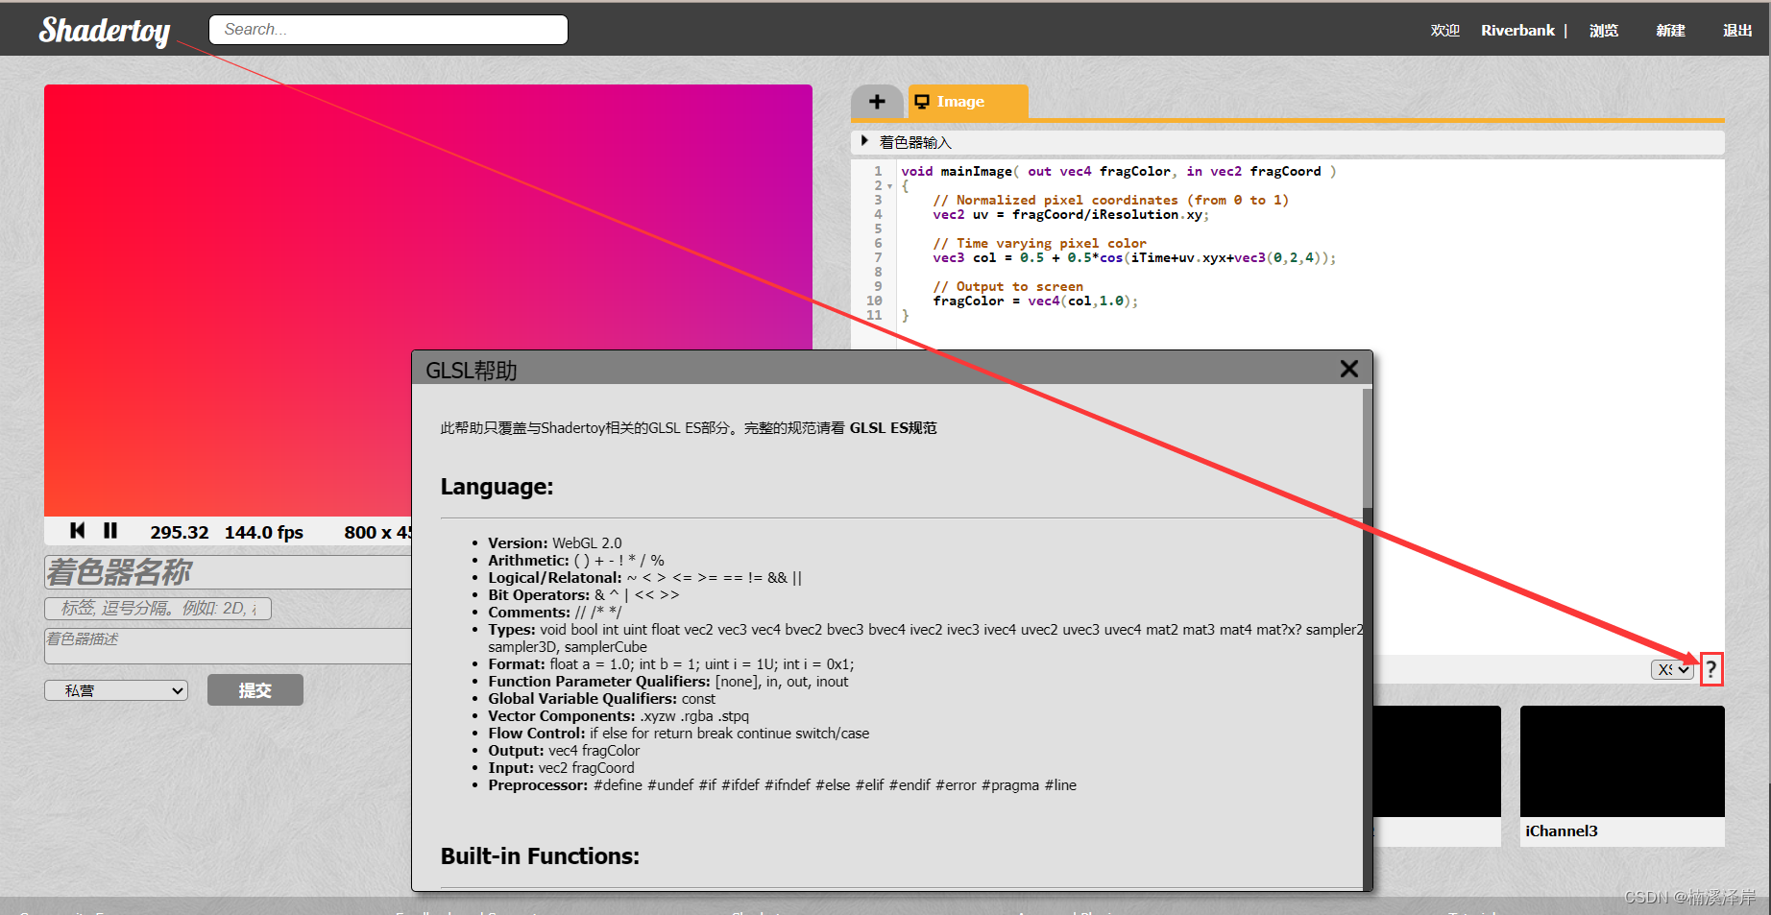The width and height of the screenshot is (1771, 915).
Task: Click the fragColor line 10 in editor
Action: click(1035, 301)
